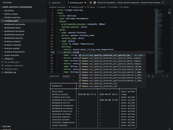Viewport: 173px width, 130px height.
Task: Choose first sensor.air_quality_internal_co2 suggestion
Action: (x=112, y=83)
